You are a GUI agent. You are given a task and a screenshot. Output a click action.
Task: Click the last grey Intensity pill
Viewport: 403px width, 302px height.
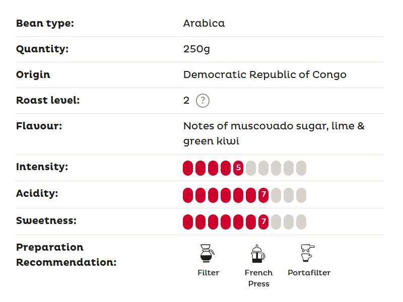[301, 168]
